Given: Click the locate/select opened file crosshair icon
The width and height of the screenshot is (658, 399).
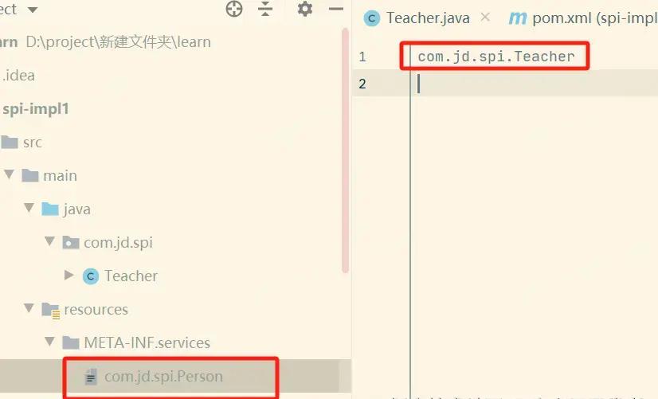Looking at the screenshot, I should coord(233,9).
